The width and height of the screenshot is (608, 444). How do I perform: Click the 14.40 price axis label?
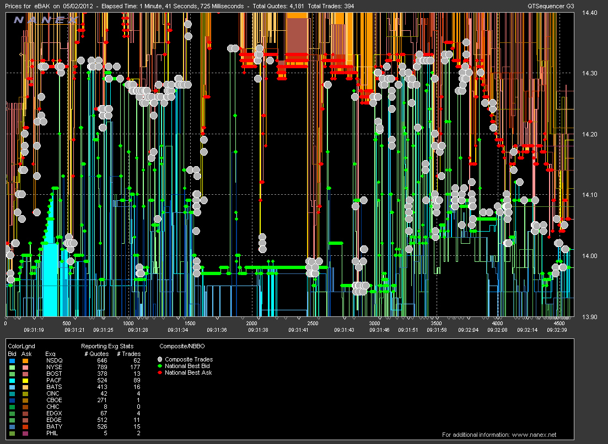tap(590, 13)
